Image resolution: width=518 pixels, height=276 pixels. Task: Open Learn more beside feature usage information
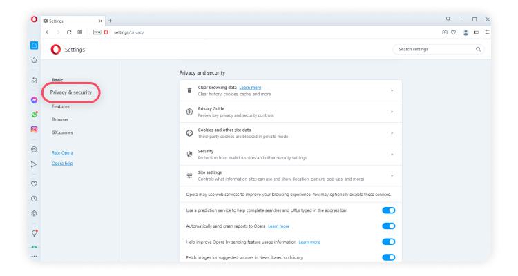pos(309,242)
